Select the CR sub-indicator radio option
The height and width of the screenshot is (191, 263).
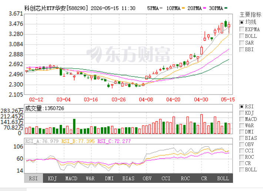click(242, 163)
